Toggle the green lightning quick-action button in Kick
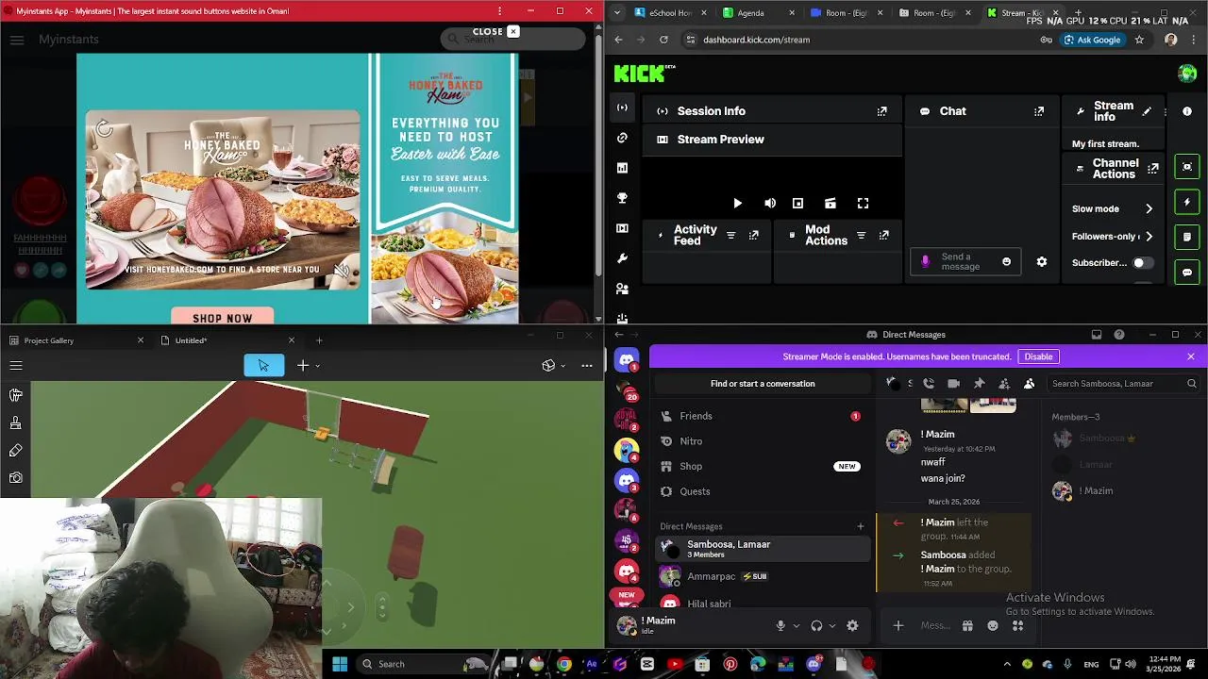Viewport: 1208px width, 679px height. (1187, 202)
